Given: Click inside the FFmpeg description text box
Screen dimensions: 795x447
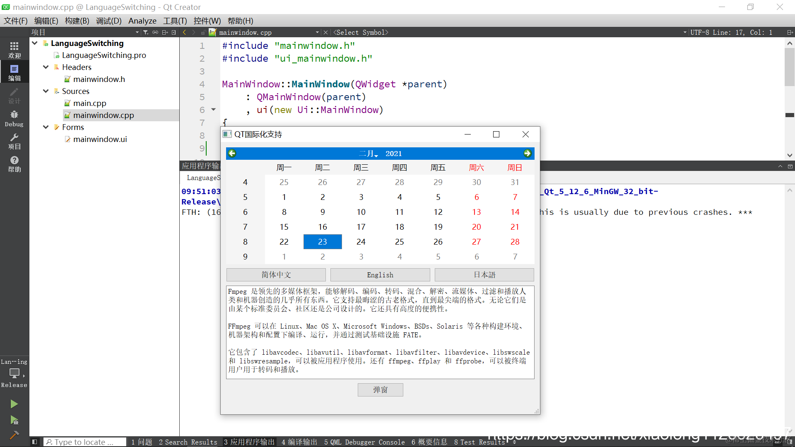Looking at the screenshot, I should [x=380, y=332].
